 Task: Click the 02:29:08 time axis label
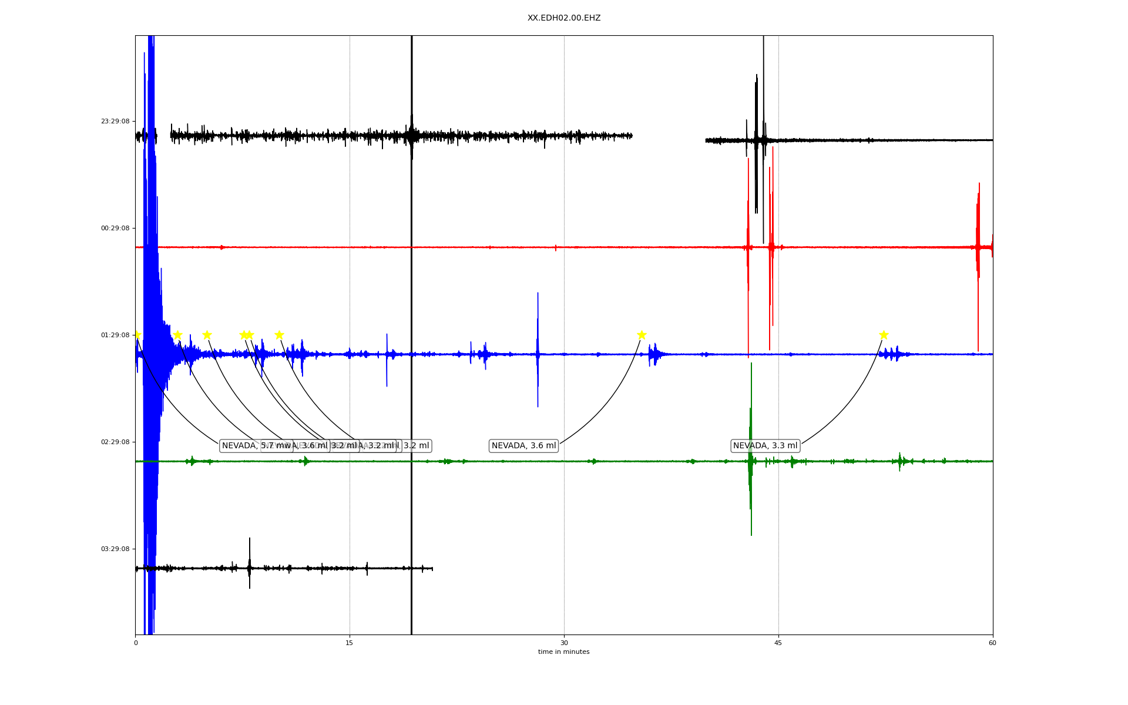pos(115,442)
